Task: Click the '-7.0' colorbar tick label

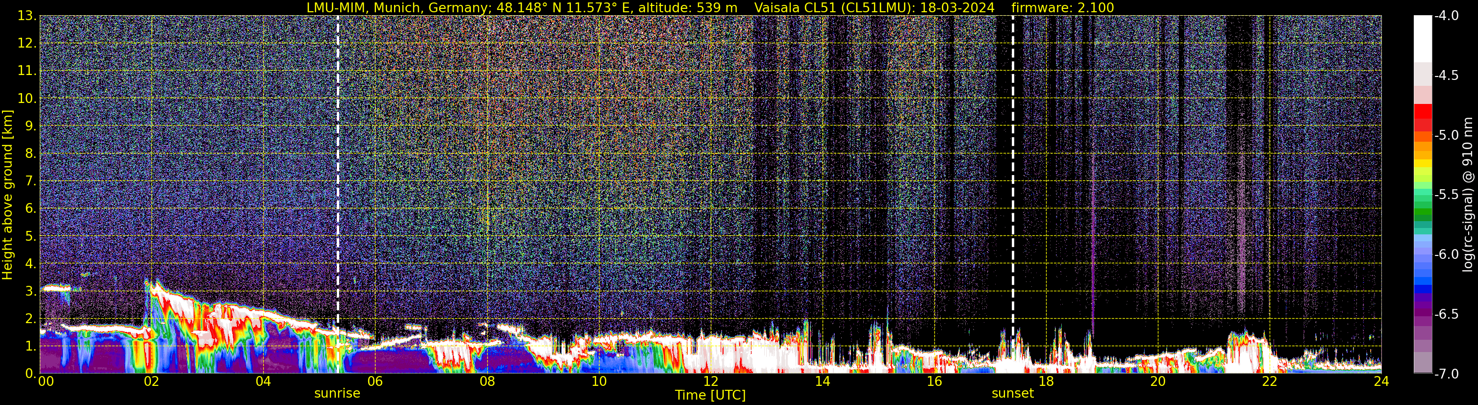Action: [x=1446, y=374]
